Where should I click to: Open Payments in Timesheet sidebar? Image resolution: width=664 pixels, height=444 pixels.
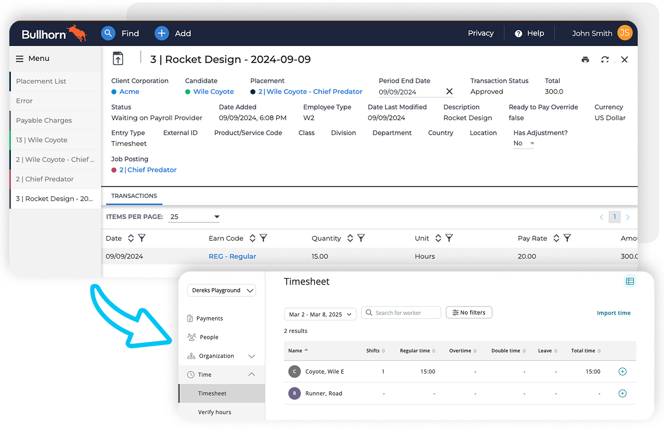[210, 318]
